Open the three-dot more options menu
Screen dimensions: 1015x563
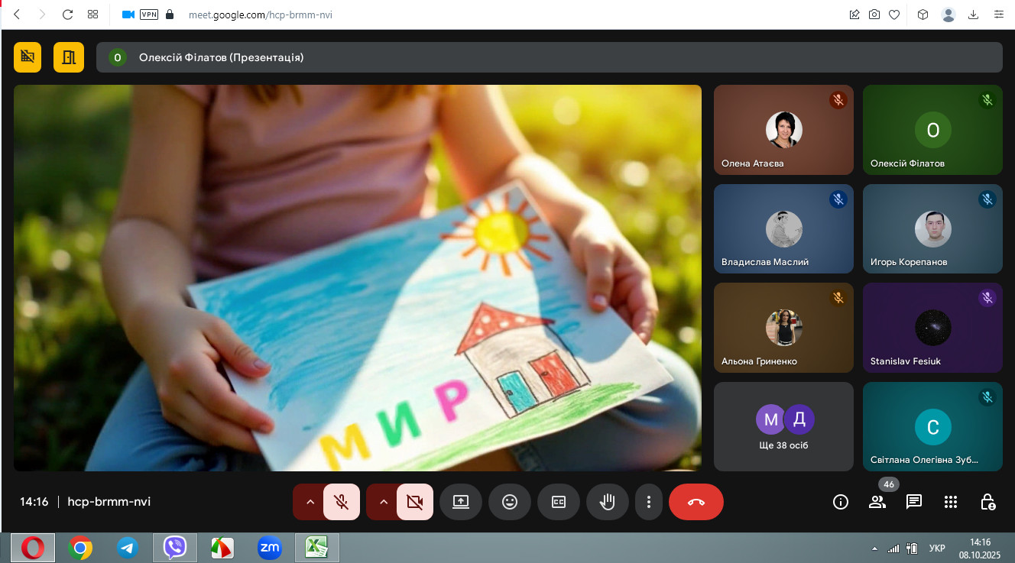648,502
